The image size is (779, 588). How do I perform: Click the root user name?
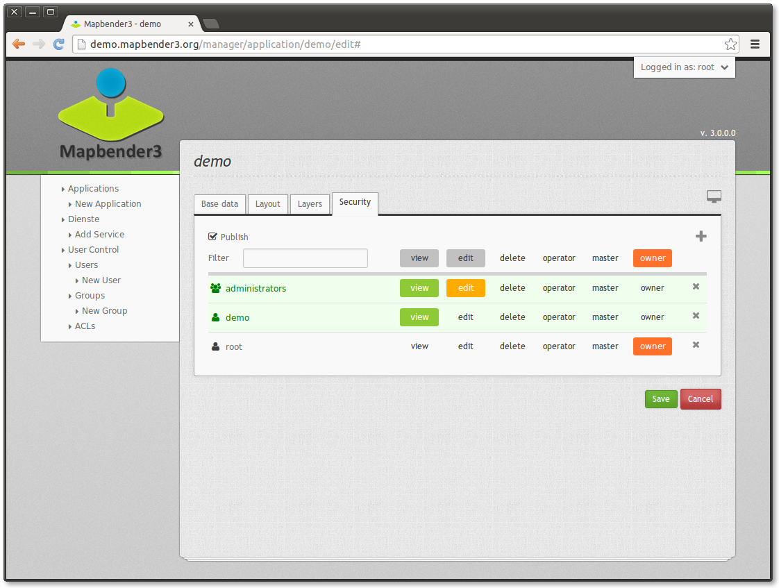(x=233, y=347)
